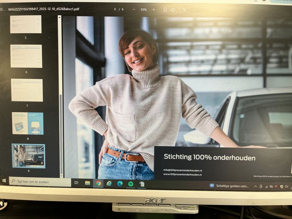Edit the current page number field
This screenshot has height=219, width=292.
point(115,9)
